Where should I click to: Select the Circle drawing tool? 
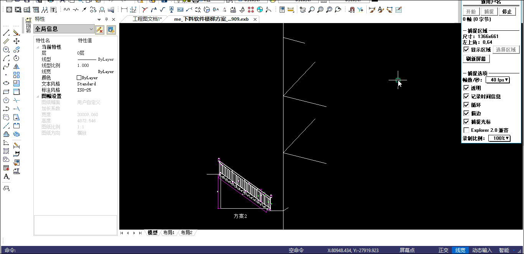coord(6,50)
